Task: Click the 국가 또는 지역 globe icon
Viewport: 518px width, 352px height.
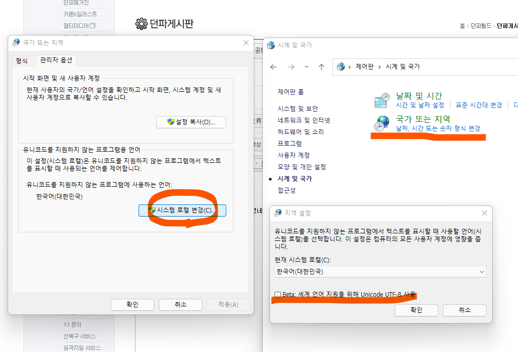Action: pos(382,123)
